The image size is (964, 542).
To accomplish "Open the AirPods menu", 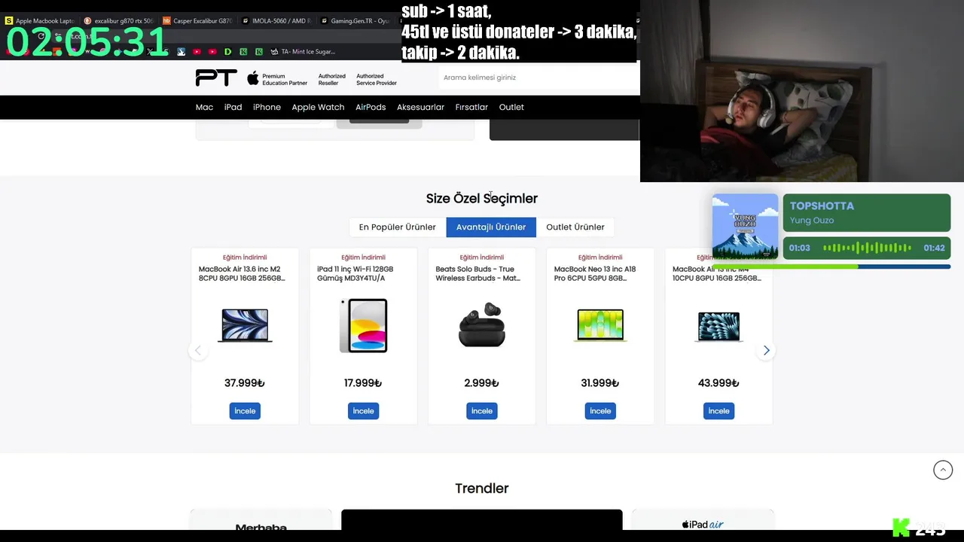I will pos(371,107).
